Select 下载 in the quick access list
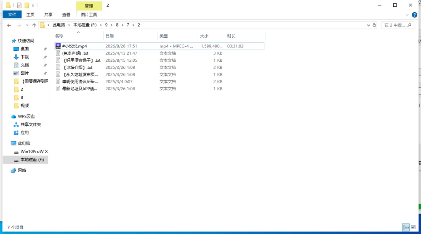421x234 pixels. [25, 57]
